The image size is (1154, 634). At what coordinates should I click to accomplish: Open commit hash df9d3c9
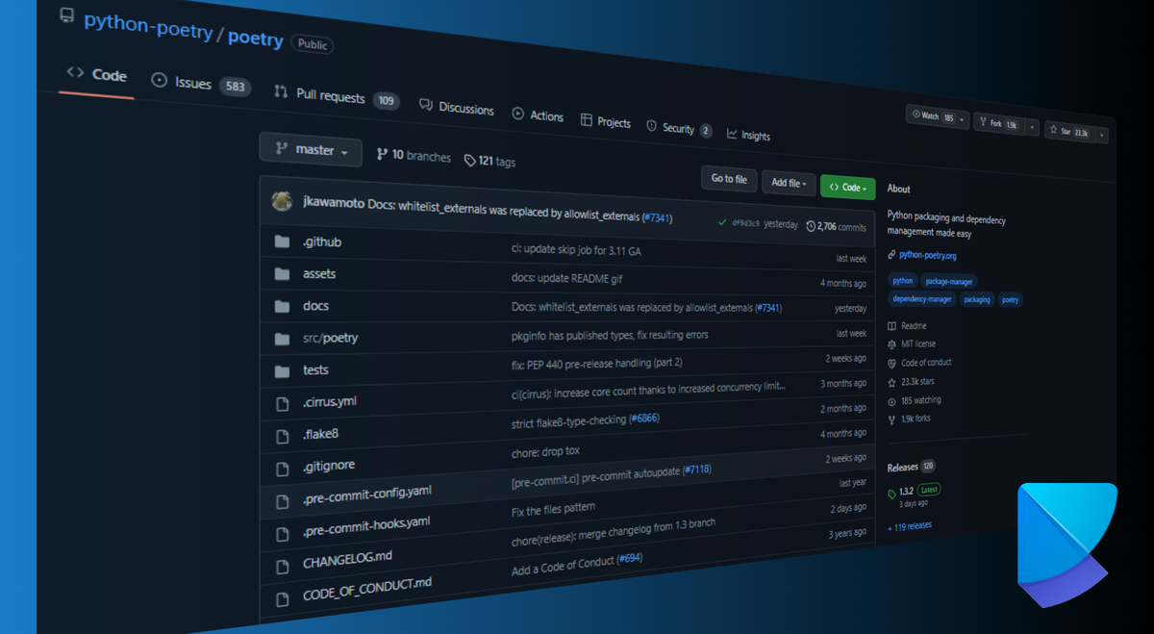(745, 222)
